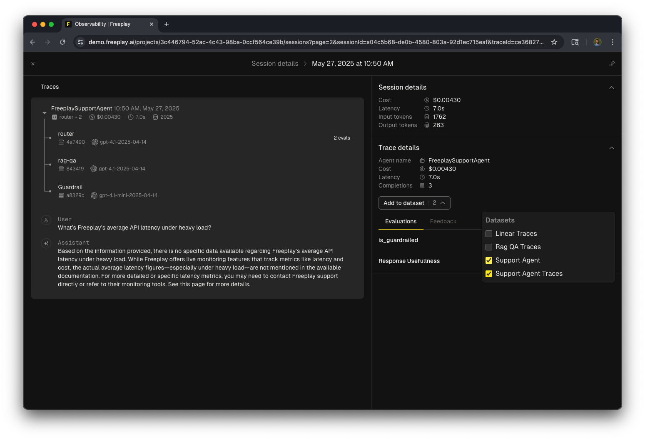
Task: Close the Observability | Freeplay tab
Action: [152, 24]
